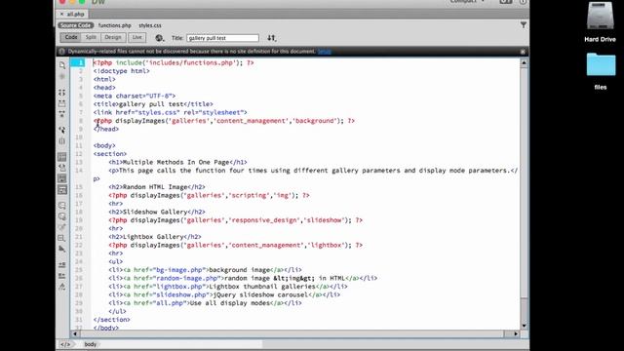Toggle word wrap in code view
This screenshot has height=351, width=624.
pos(62,178)
